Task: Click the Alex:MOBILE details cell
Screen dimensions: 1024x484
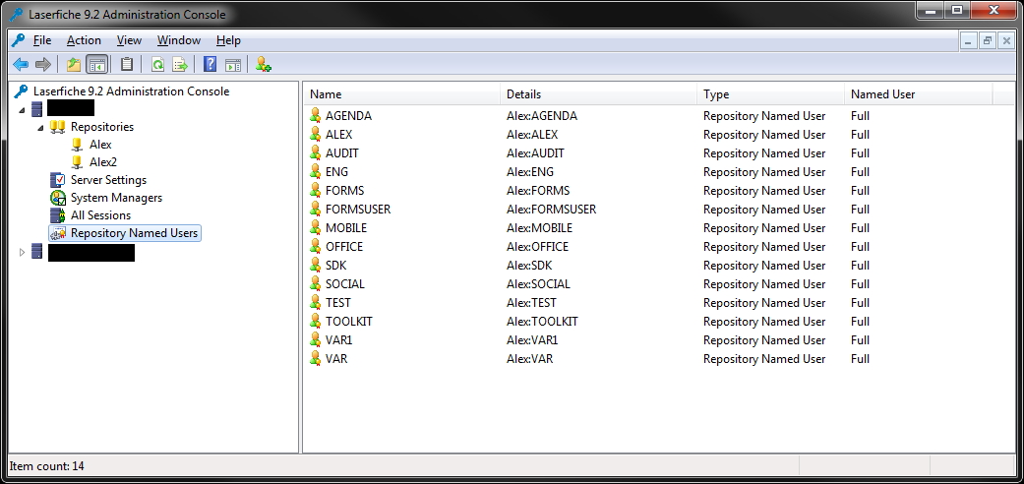Action: 539,228
